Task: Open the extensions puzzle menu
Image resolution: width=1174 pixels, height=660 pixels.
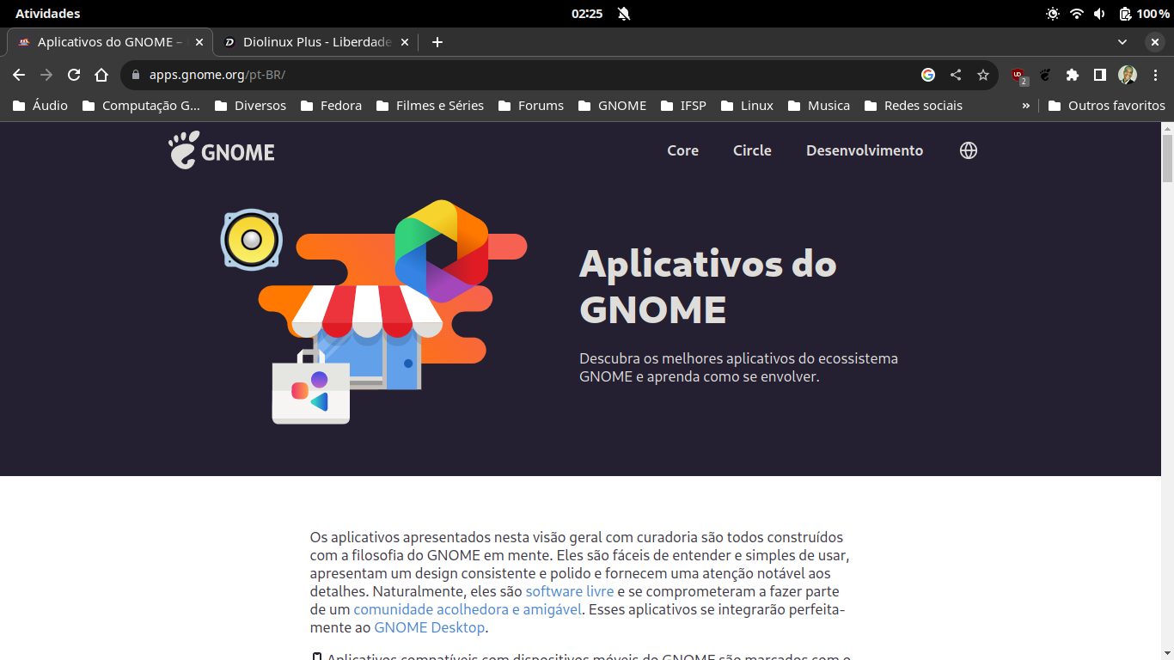Action: click(x=1073, y=75)
